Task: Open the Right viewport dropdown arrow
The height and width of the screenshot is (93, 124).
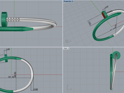Action: click(69, 48)
